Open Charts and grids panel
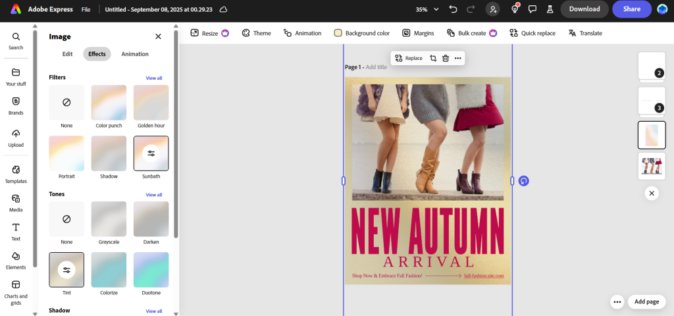674x316 pixels. [16, 293]
